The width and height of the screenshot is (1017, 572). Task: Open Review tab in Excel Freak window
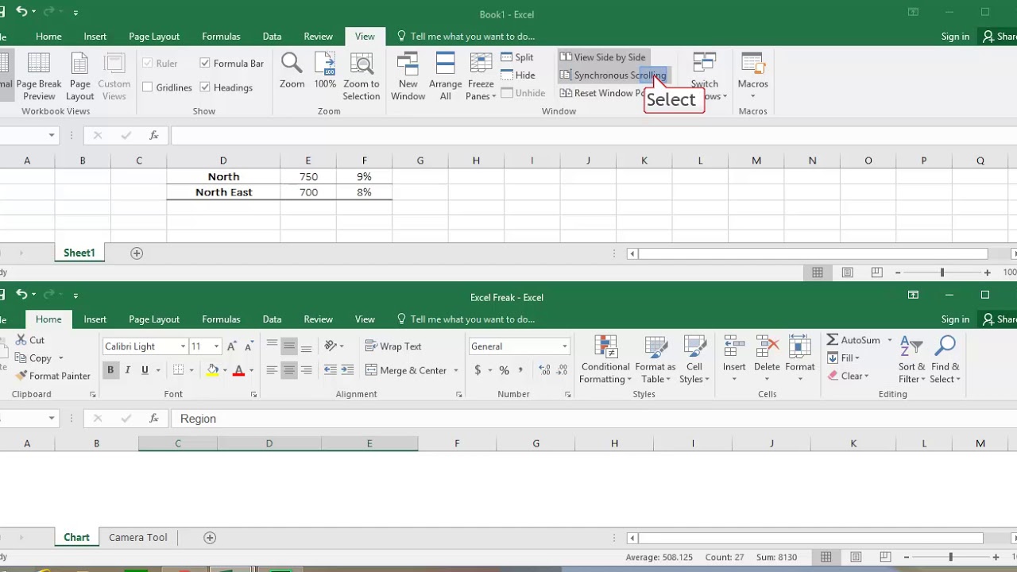click(318, 319)
